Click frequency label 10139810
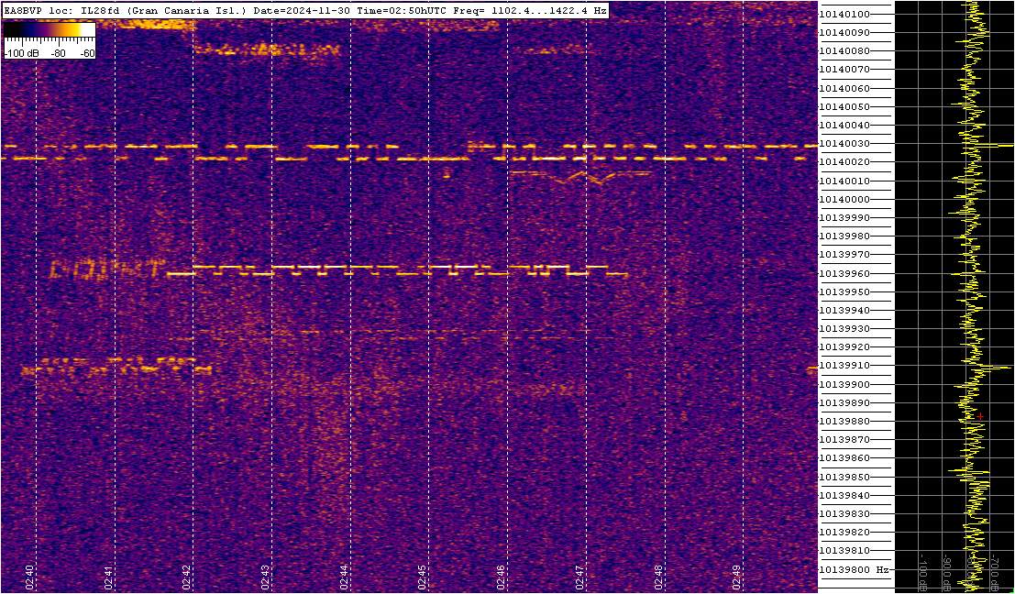Viewport: 1015px width, 594px height. tap(844, 551)
